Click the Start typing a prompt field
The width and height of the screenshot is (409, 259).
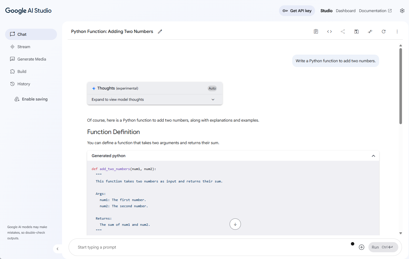click(212, 247)
